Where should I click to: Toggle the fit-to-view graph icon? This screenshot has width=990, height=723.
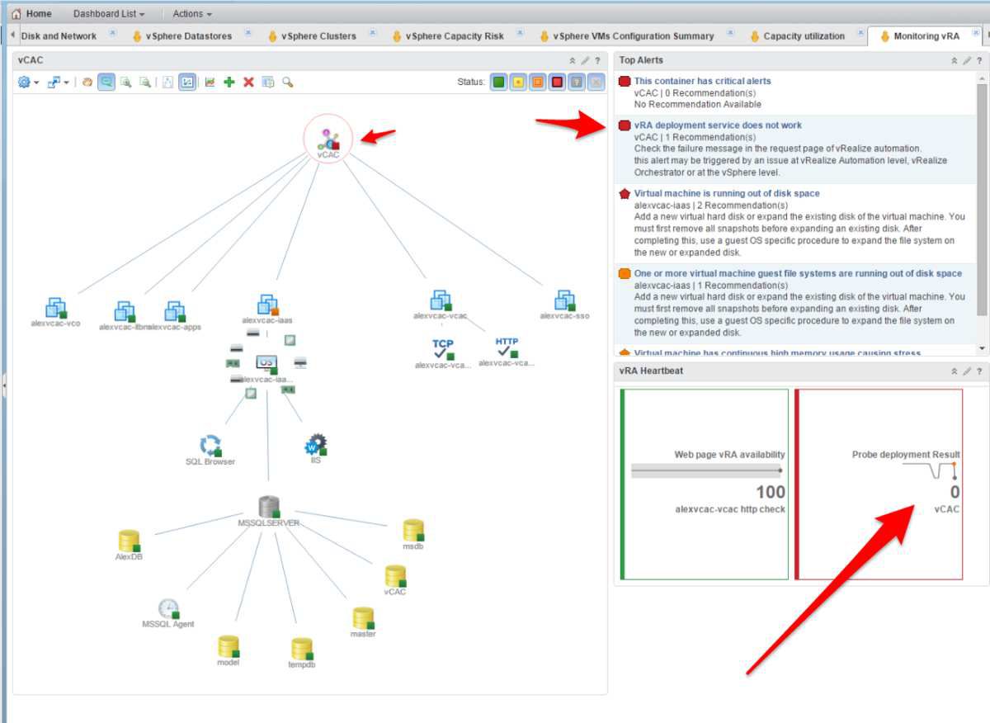pos(187,82)
